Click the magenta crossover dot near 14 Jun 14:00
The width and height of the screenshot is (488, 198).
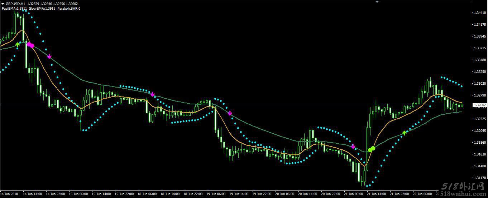click(30, 45)
